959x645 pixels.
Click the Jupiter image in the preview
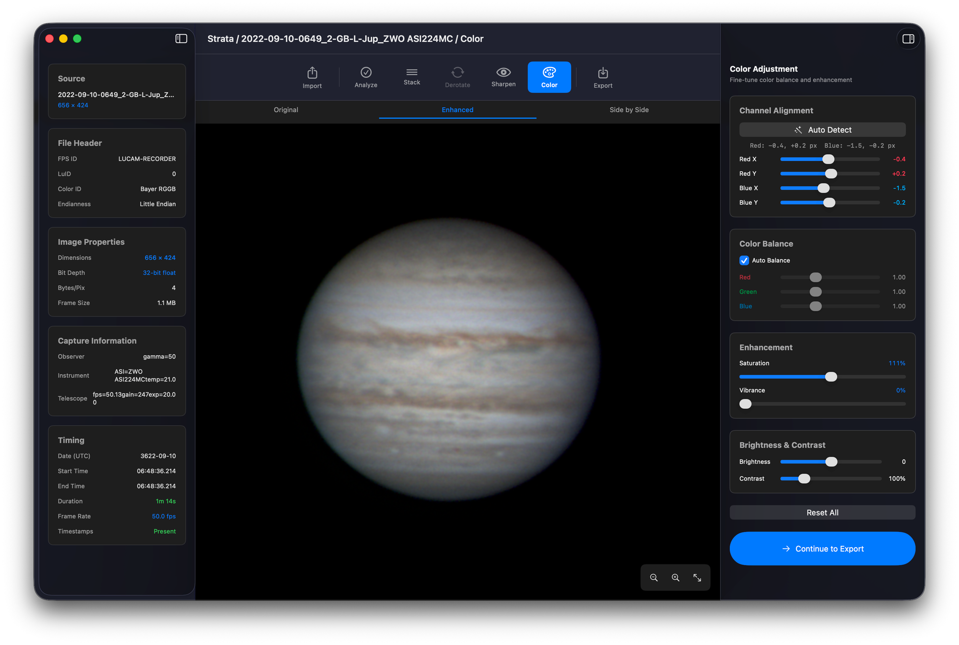(448, 359)
